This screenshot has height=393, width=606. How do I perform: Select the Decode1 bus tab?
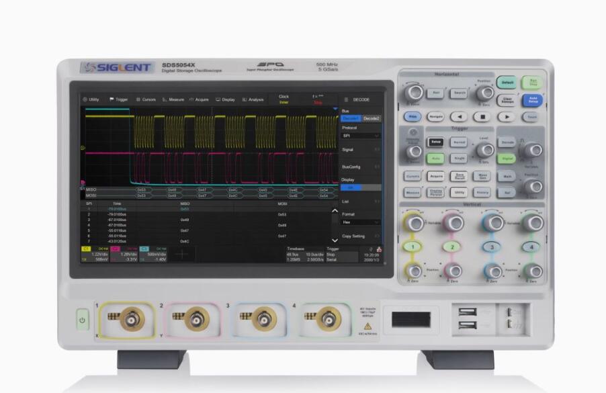[x=351, y=118]
